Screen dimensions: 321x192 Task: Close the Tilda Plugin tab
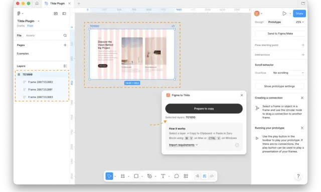coord(69,3)
